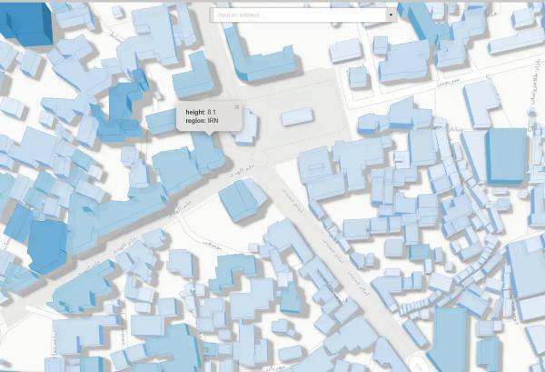Select dark blue building right of search dropdown
545x372 pixels.
[x=421, y=20]
